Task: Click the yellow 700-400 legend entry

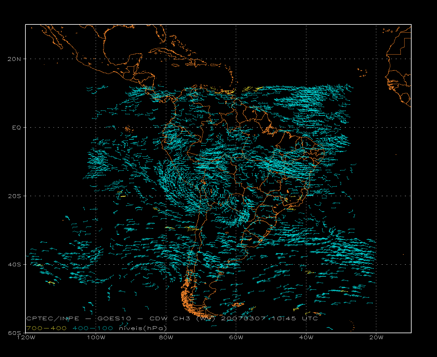Action: pyautogui.click(x=46, y=328)
